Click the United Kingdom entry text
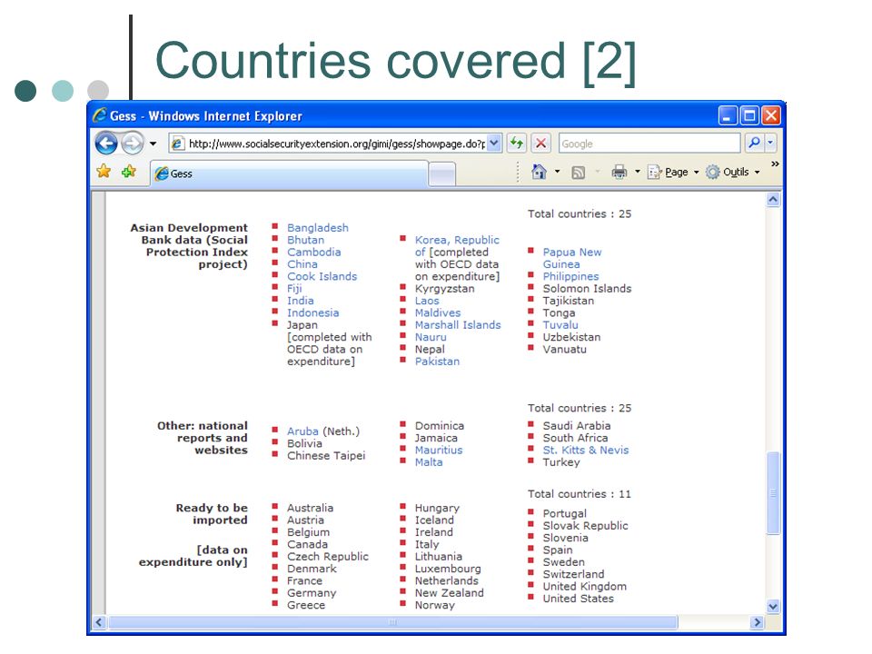Viewport: 872px width, 654px height. coord(584,587)
